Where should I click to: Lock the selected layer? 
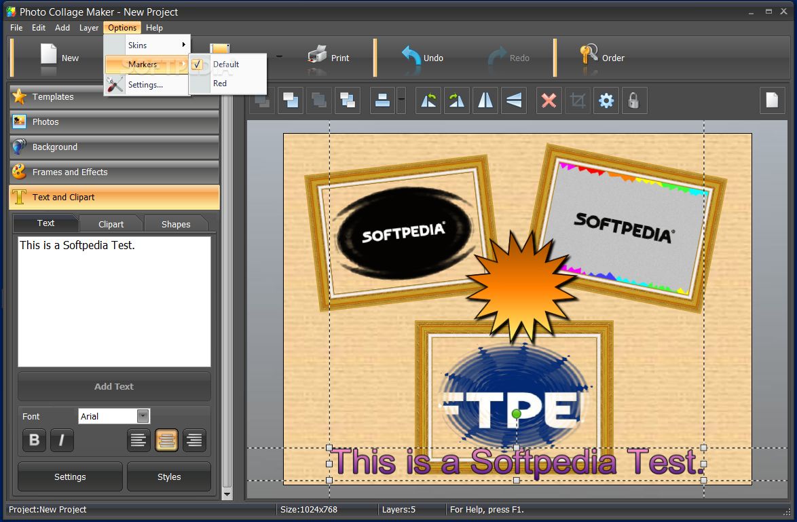coord(633,100)
